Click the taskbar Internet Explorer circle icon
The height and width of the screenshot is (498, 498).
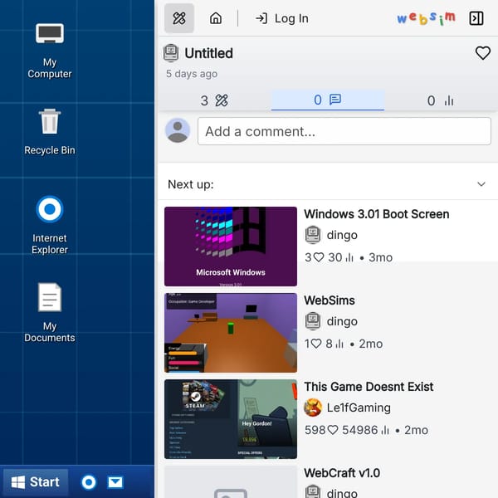(x=89, y=482)
